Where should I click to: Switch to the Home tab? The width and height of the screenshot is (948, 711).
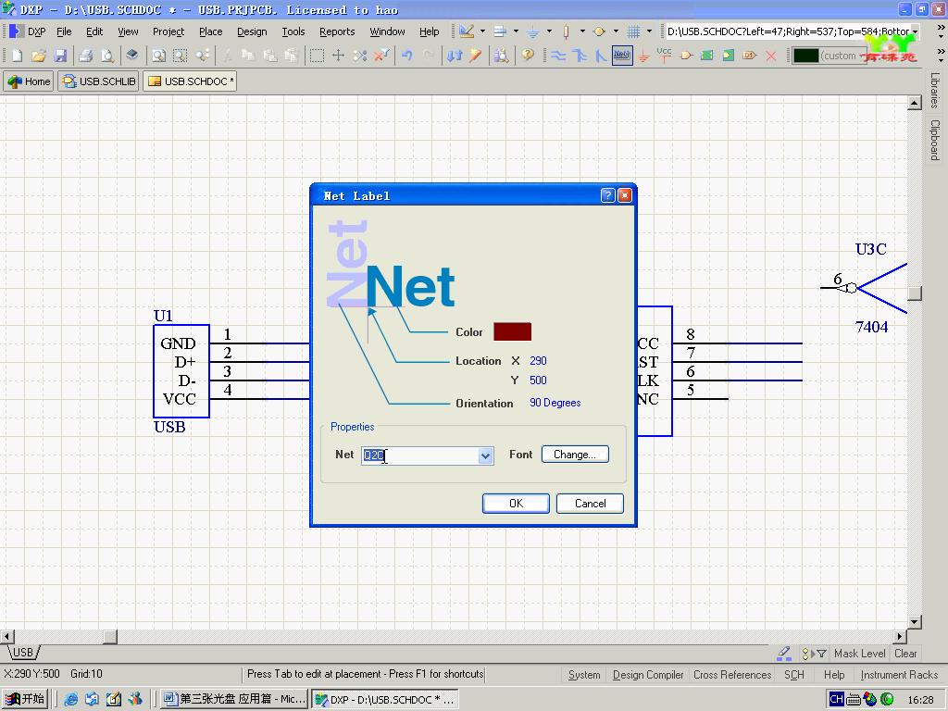(x=29, y=81)
